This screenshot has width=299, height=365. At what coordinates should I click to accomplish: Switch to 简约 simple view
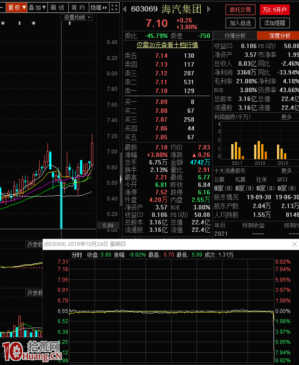(78, 7)
